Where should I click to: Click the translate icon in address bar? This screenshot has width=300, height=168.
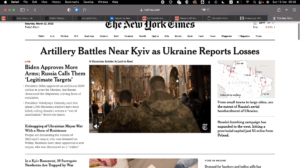[x=203, y=10]
